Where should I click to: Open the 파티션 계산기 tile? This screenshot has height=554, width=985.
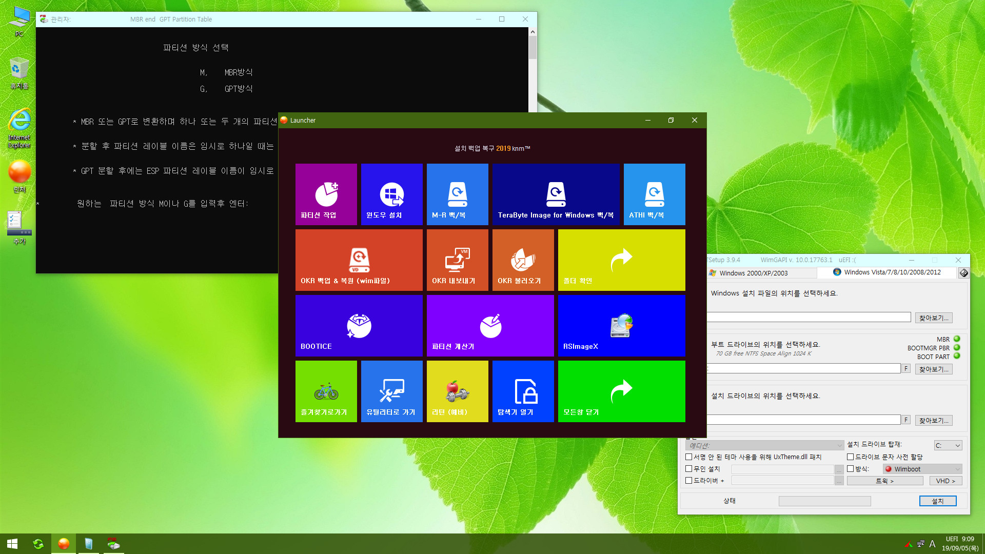(x=490, y=325)
